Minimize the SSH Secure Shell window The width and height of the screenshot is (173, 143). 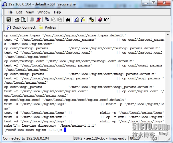coord(146,3)
